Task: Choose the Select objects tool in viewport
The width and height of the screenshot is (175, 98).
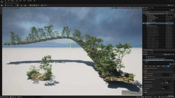Action: pyautogui.click(x=112, y=8)
